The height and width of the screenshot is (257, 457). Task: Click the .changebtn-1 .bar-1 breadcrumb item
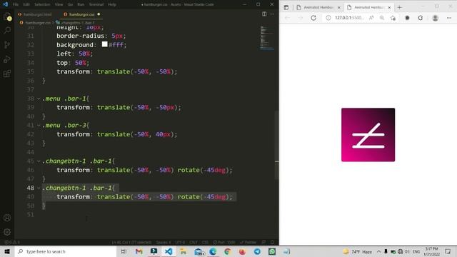76,22
